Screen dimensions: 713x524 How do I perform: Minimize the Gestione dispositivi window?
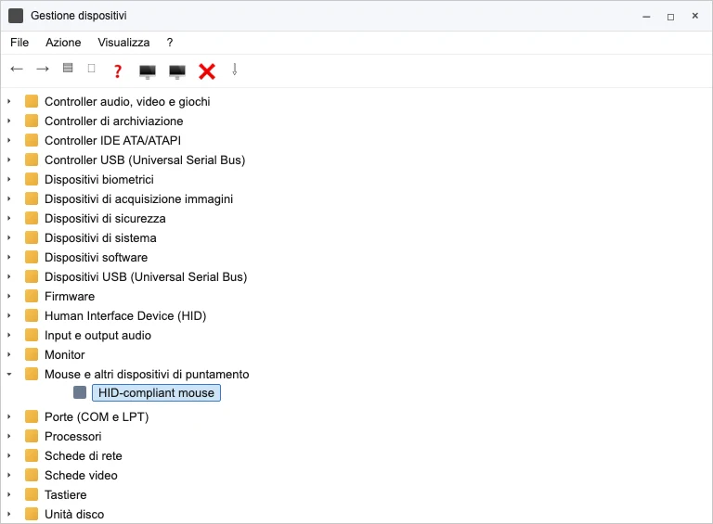click(646, 17)
